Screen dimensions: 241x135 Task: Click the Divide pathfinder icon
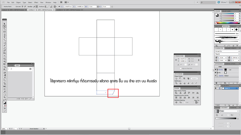176,83
